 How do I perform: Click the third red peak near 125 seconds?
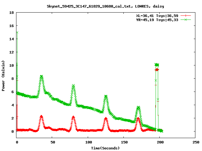pyautogui.click(x=106, y=118)
